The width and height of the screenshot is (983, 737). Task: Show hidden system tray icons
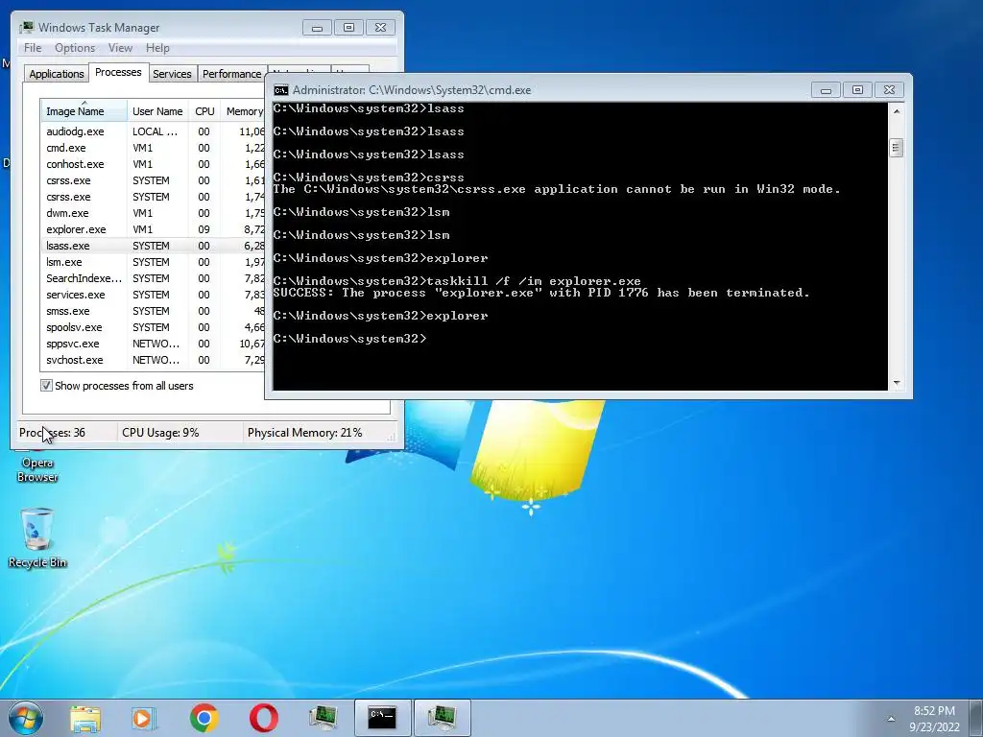(891, 718)
